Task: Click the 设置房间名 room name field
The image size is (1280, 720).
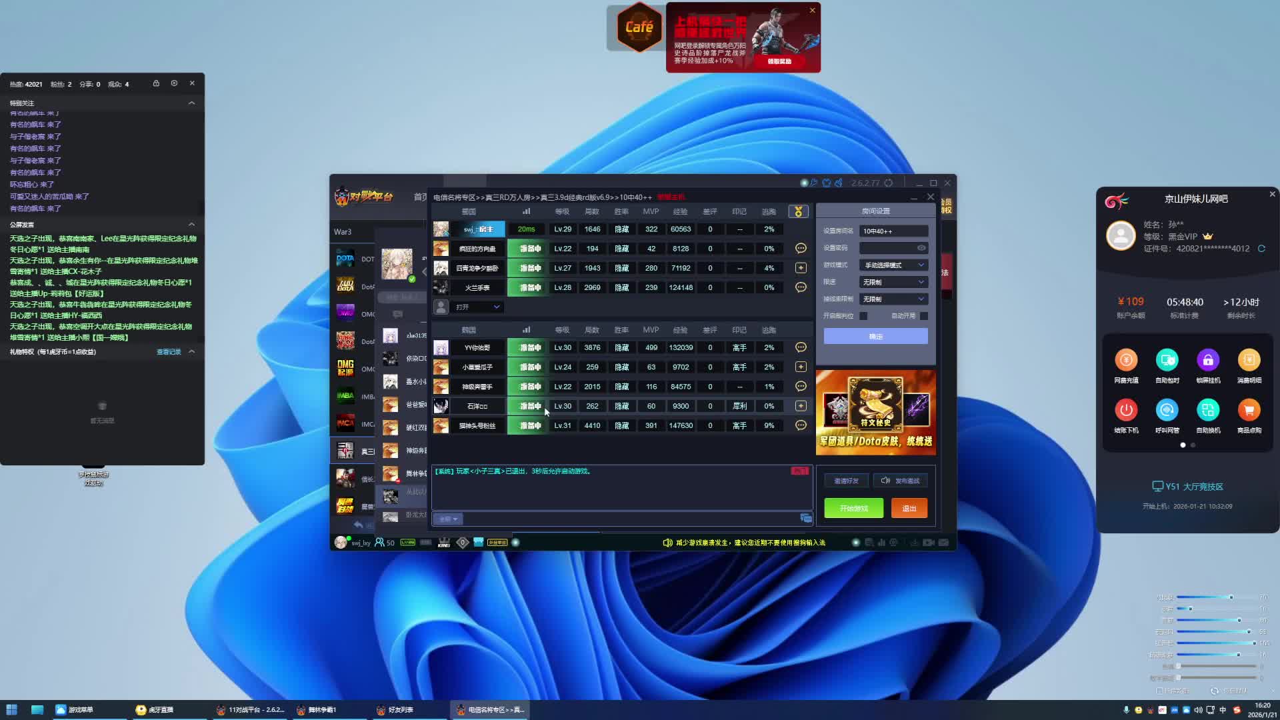Action: click(x=893, y=231)
